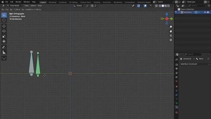Screen dimensions: 211x119
Task: Expand the Armature item in outliner
Action: [x=179, y=12]
